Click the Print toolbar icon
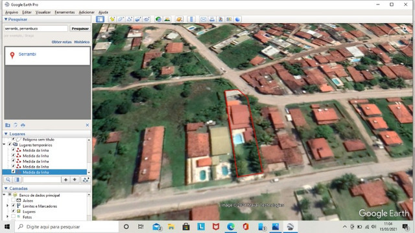The height and width of the screenshot is (233, 415). click(x=212, y=19)
